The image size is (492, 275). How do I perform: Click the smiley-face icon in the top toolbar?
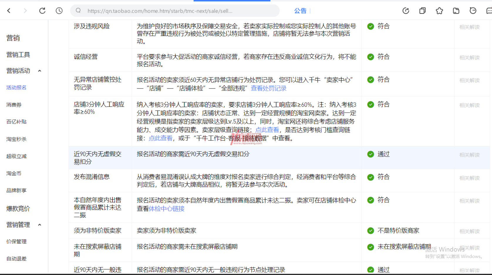473,11
